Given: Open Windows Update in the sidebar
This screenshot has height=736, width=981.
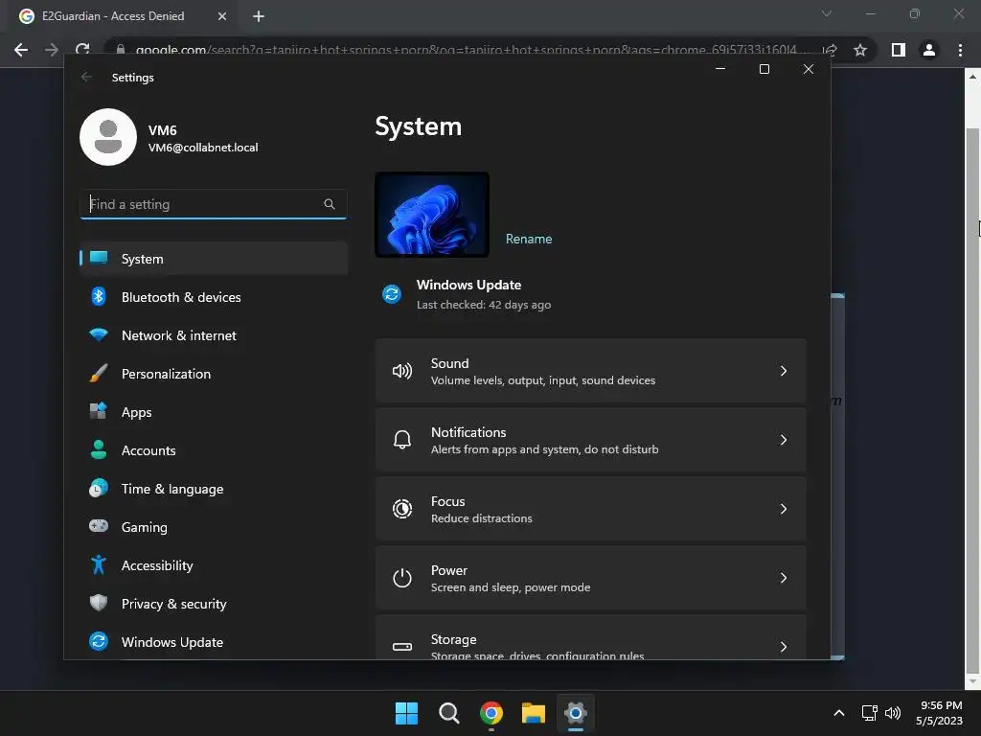Looking at the screenshot, I should 214,642.
